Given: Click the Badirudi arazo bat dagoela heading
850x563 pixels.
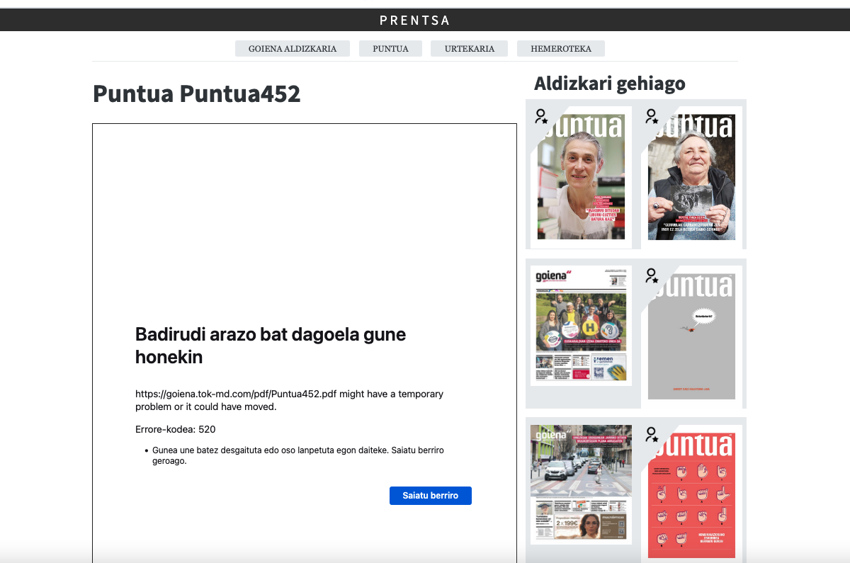Looking at the screenshot, I should click(271, 345).
